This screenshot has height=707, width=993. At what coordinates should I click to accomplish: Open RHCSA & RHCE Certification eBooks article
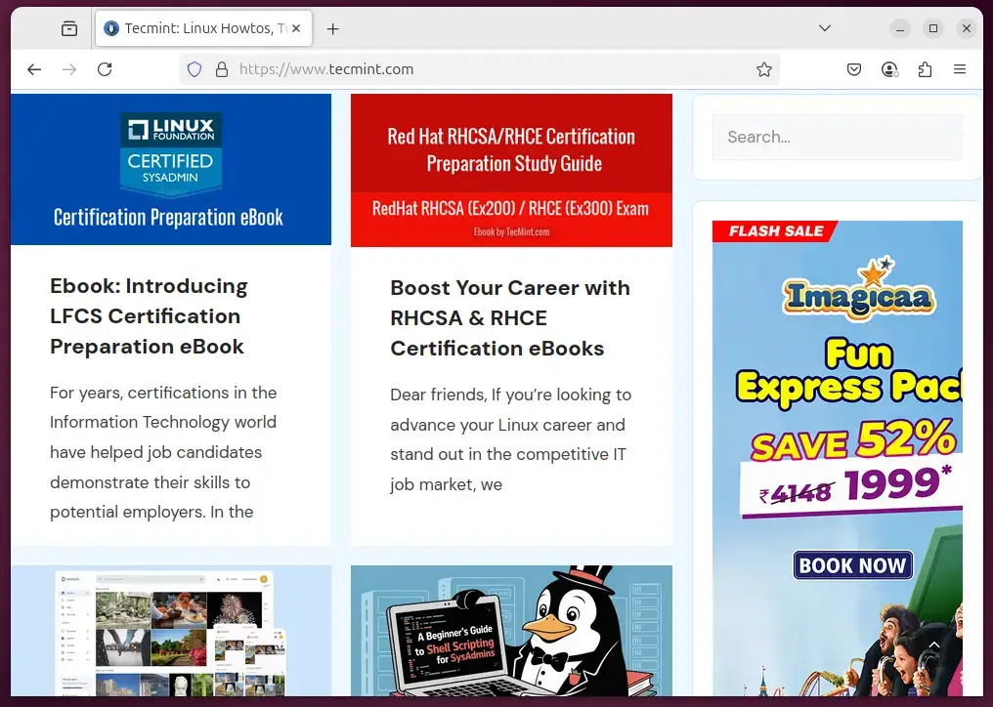click(509, 318)
